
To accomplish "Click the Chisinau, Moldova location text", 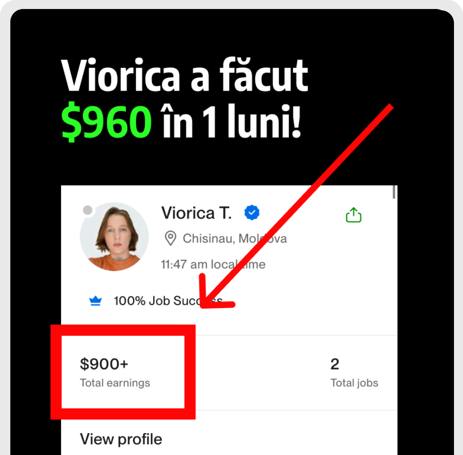I will click(235, 238).
